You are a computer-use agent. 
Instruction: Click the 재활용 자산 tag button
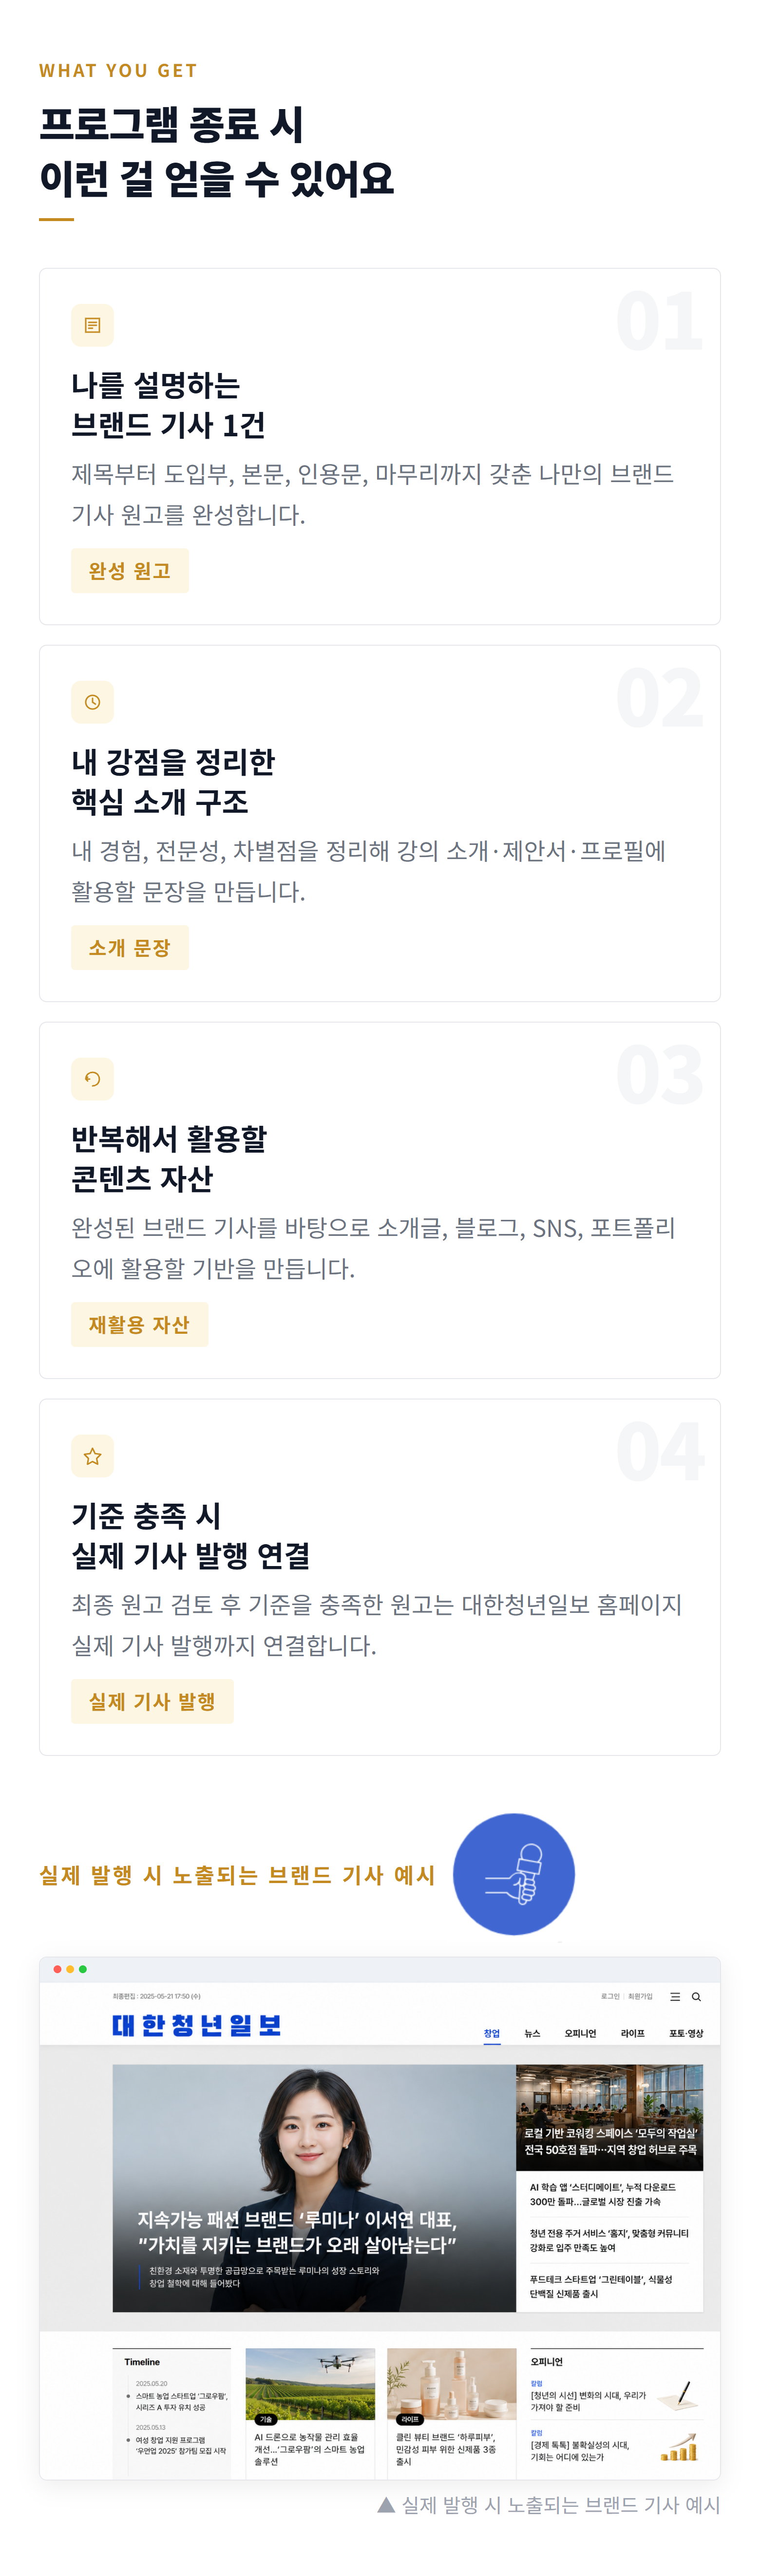(x=139, y=1325)
